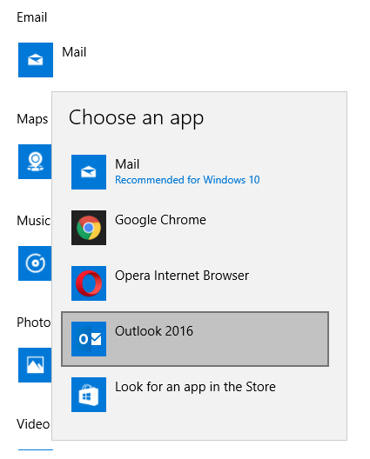Pick Opera Internet Browser entry

pos(195,283)
